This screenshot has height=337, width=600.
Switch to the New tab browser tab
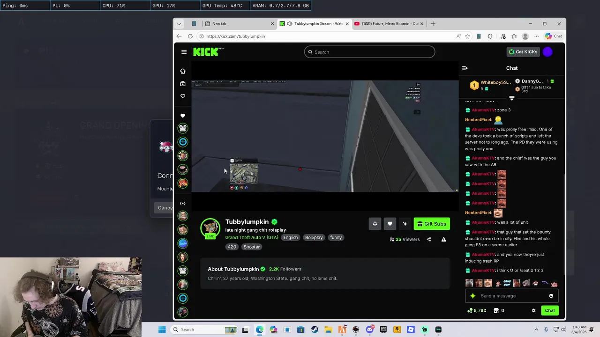tap(239, 24)
